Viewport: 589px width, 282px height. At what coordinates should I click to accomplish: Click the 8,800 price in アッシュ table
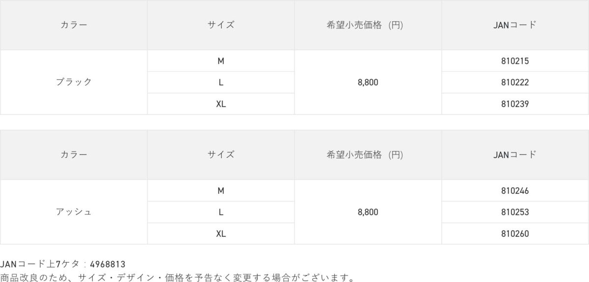368,212
